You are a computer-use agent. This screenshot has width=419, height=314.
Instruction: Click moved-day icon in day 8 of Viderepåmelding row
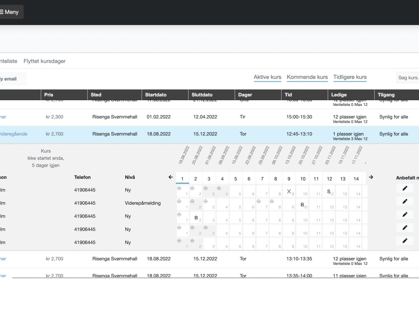[x=272, y=201]
